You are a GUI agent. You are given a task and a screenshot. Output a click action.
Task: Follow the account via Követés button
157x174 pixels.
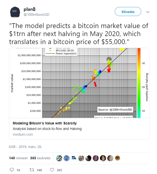[x=128, y=12]
